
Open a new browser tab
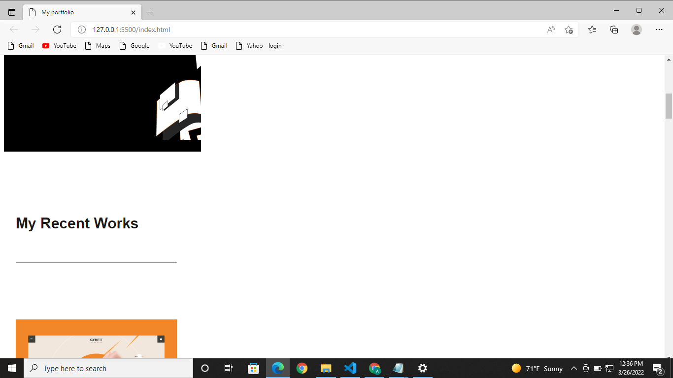pyautogui.click(x=150, y=12)
